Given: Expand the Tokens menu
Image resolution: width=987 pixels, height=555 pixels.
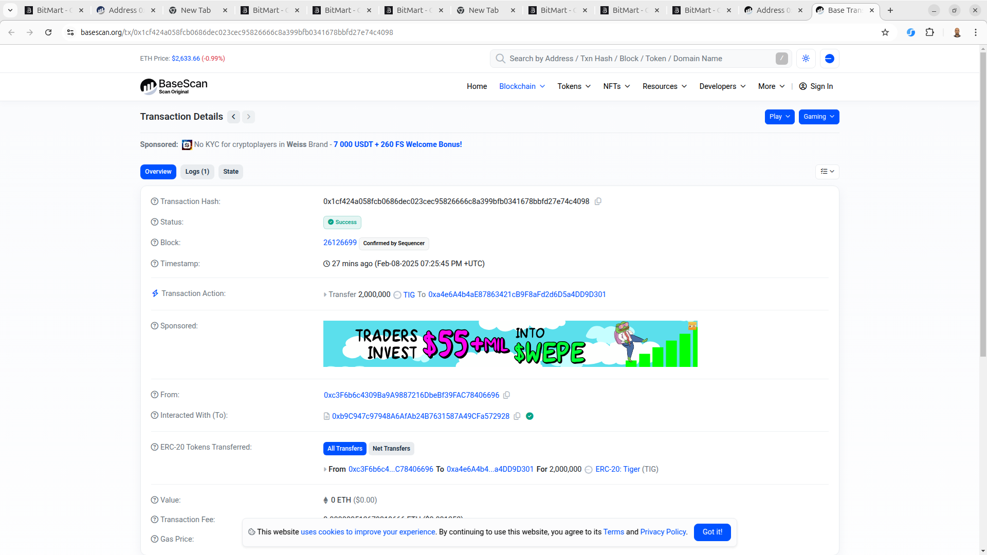Looking at the screenshot, I should click(574, 86).
